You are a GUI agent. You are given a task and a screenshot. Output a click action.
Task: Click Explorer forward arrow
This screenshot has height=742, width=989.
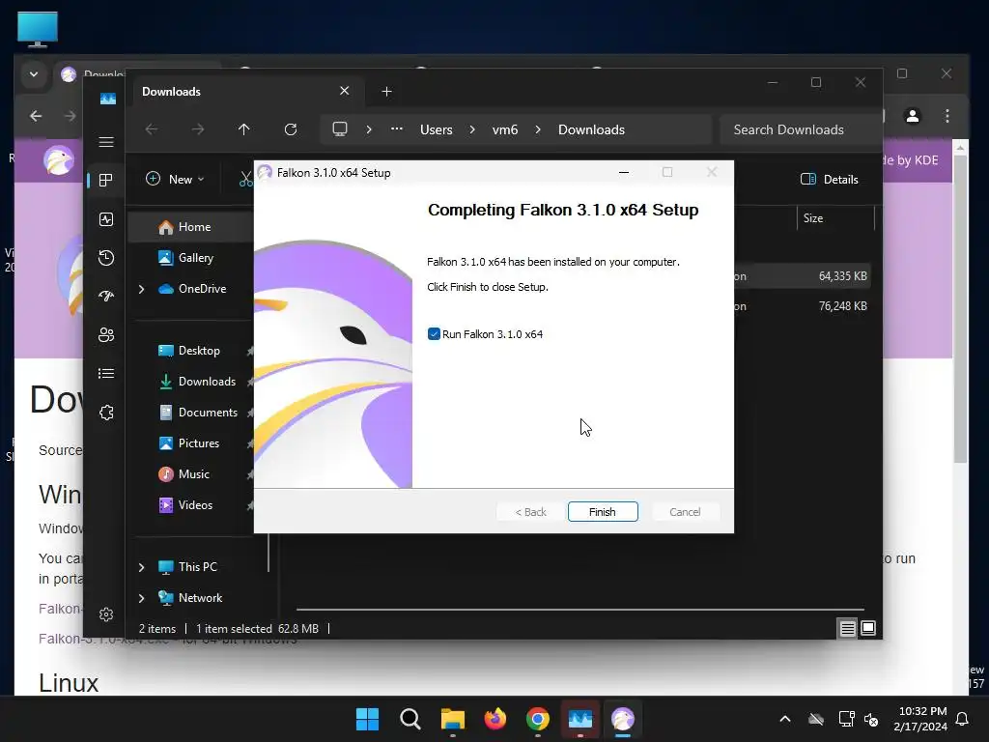pos(198,129)
